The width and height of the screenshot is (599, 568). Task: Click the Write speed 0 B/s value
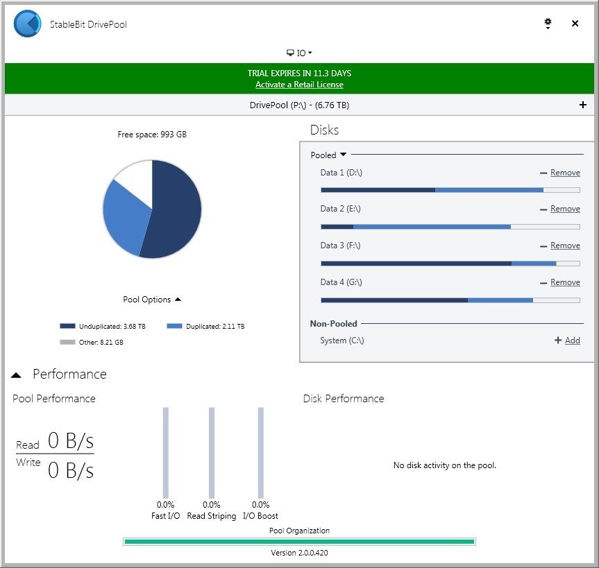coord(71,470)
